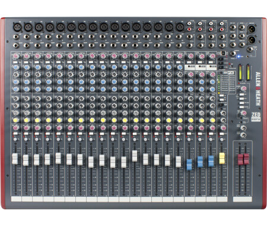This screenshot has width=267, height=226.
Task: Enable the high-pass filter switch on channel 10
Action: pos(113,62)
